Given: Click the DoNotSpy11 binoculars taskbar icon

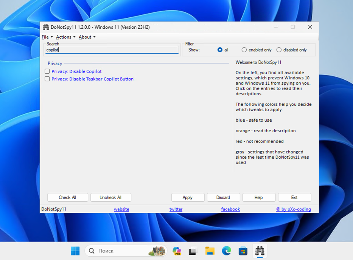Looking at the screenshot, I should click(x=260, y=251).
